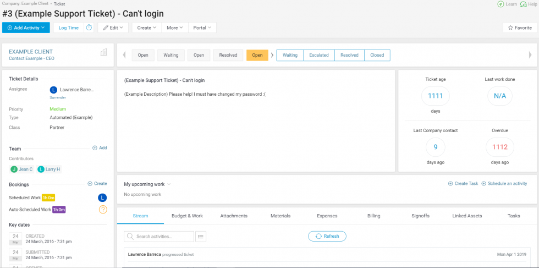
Task: Open the Learn link icon
Action: 500,4
